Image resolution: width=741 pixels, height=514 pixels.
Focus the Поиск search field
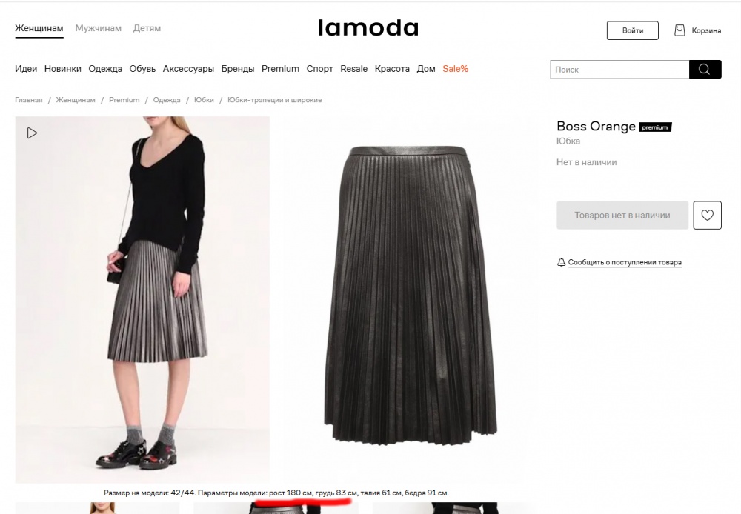(x=619, y=70)
